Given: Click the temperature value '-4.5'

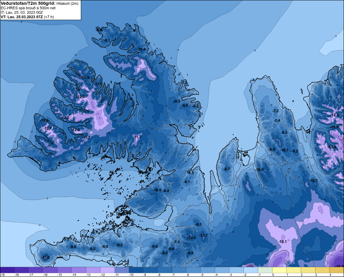Looking at the screenshot, I should pos(191,173).
